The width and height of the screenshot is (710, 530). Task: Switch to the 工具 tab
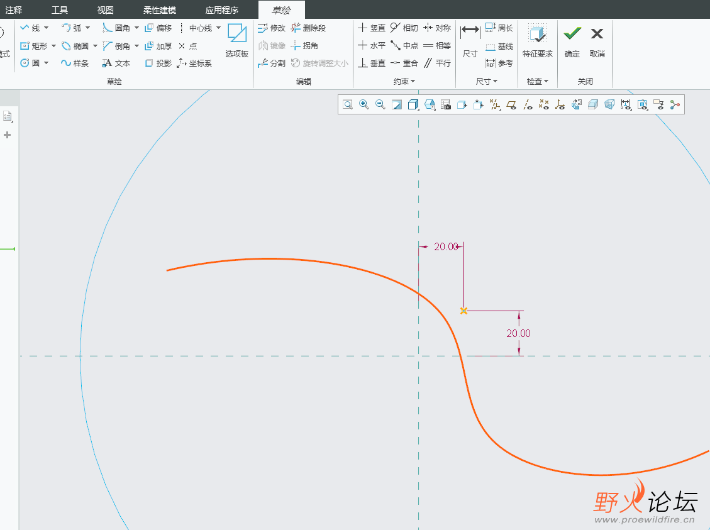point(60,10)
